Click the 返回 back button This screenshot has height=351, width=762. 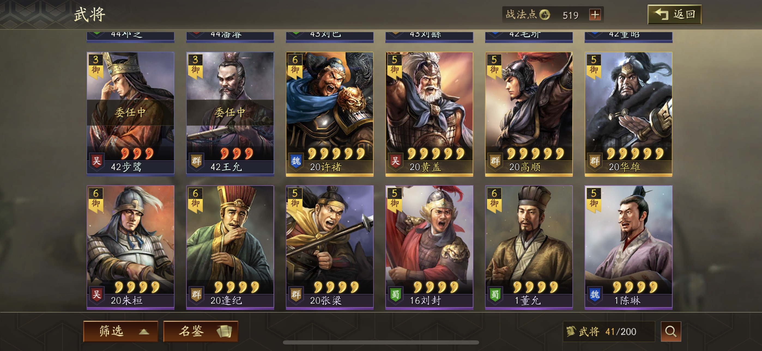[674, 14]
